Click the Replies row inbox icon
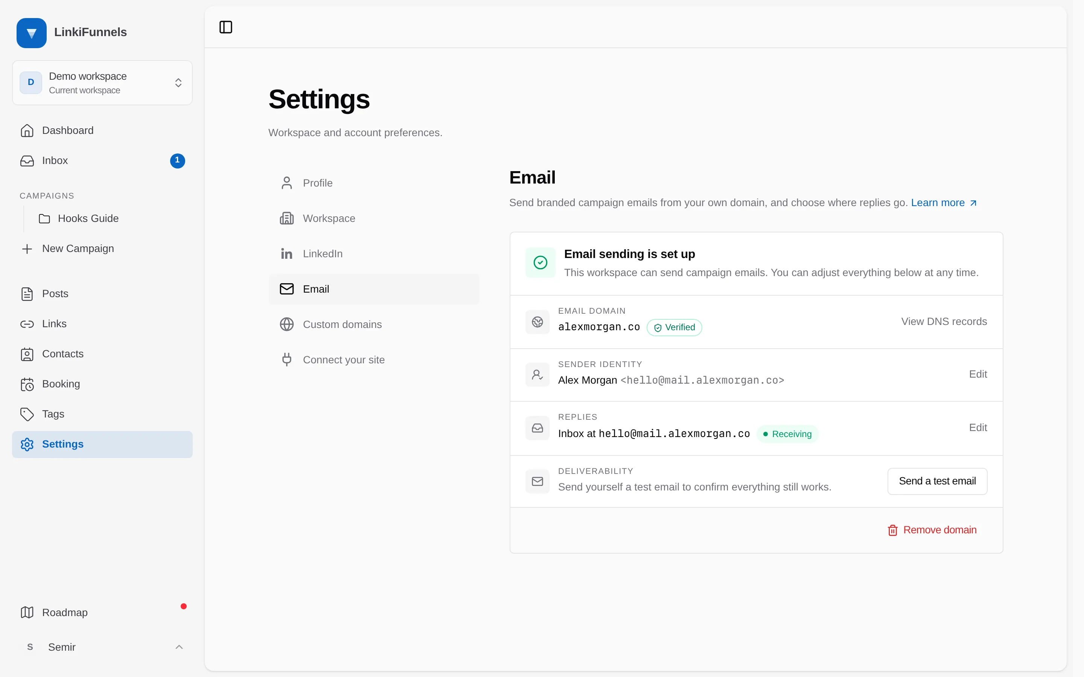 coord(537,428)
